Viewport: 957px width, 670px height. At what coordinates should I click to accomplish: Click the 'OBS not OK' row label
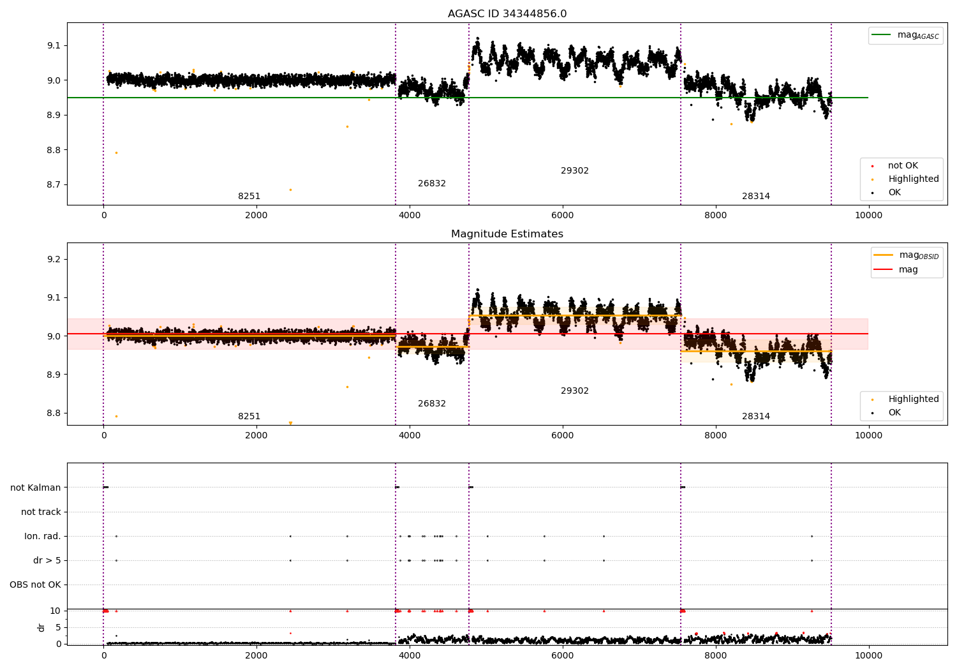tap(35, 584)
